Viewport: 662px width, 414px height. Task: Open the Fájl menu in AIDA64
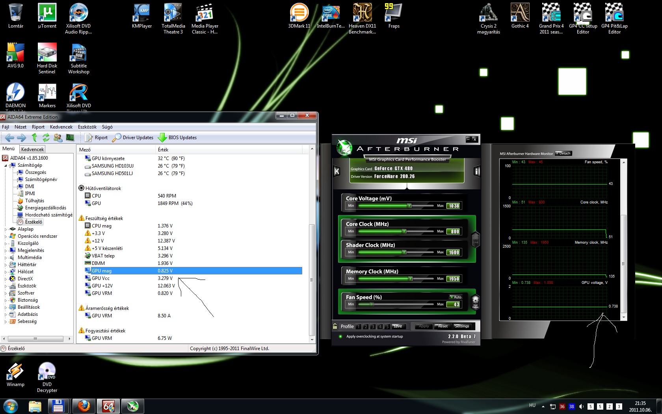point(6,127)
